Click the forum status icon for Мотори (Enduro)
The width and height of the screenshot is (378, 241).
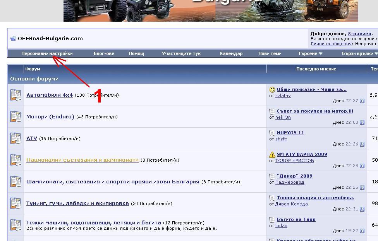(15, 116)
